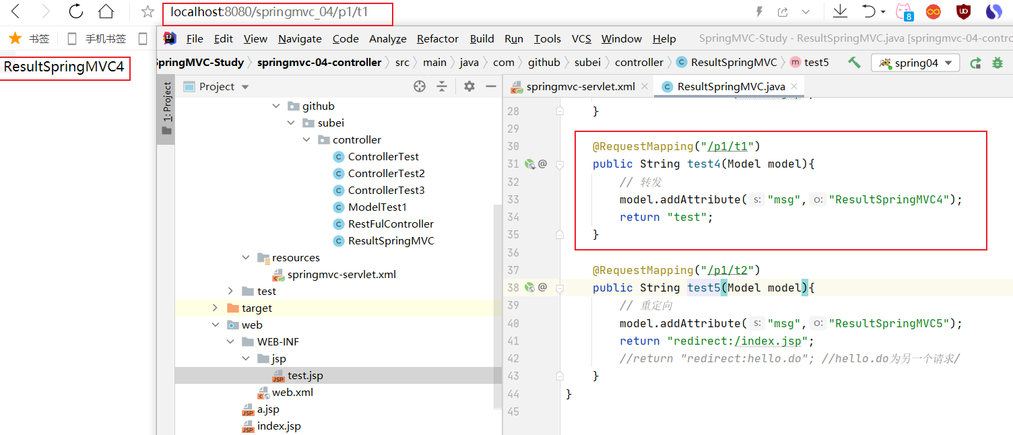Collapse the controller package

pyautogui.click(x=306, y=139)
